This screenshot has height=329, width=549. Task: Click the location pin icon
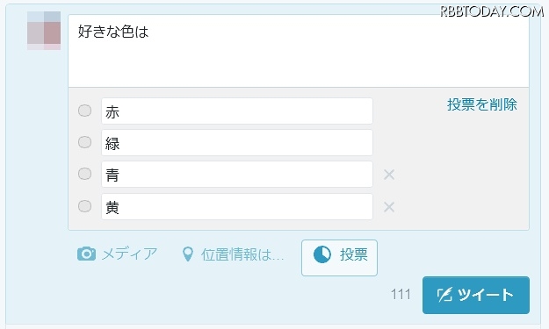click(x=188, y=254)
